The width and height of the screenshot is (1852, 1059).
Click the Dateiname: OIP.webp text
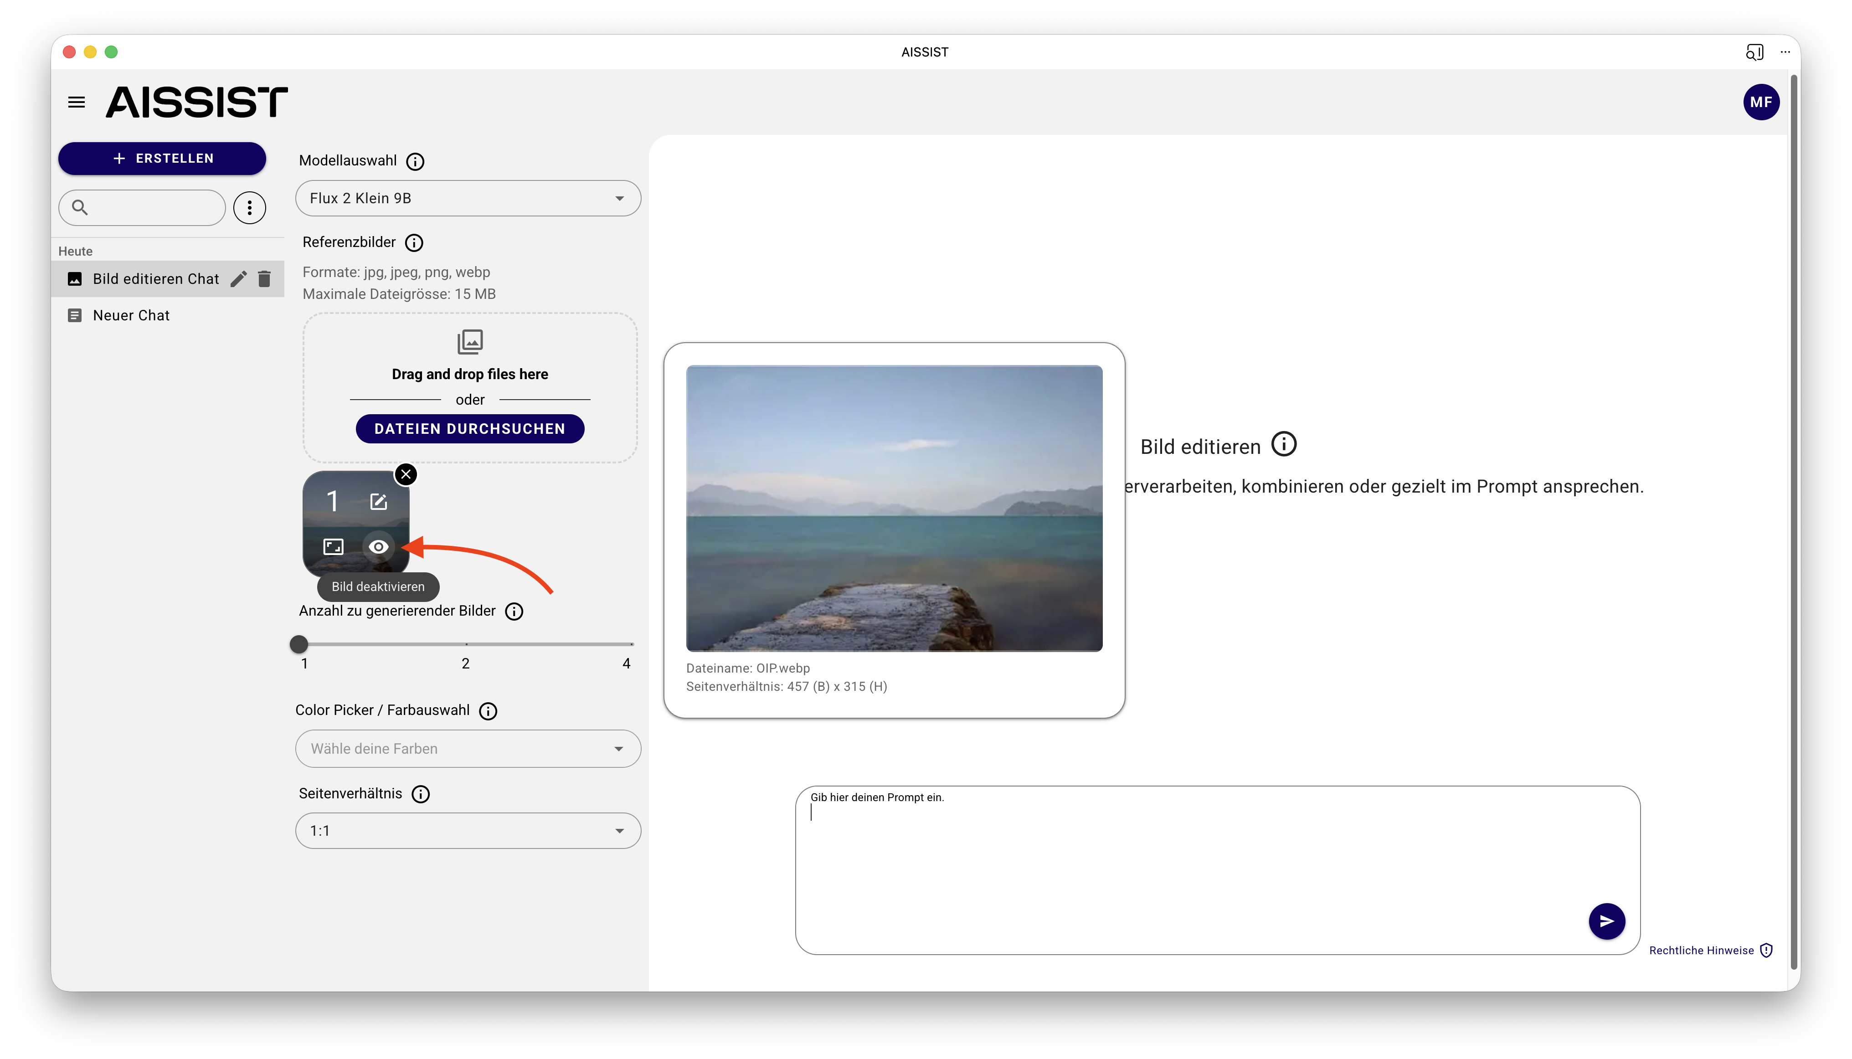point(748,668)
